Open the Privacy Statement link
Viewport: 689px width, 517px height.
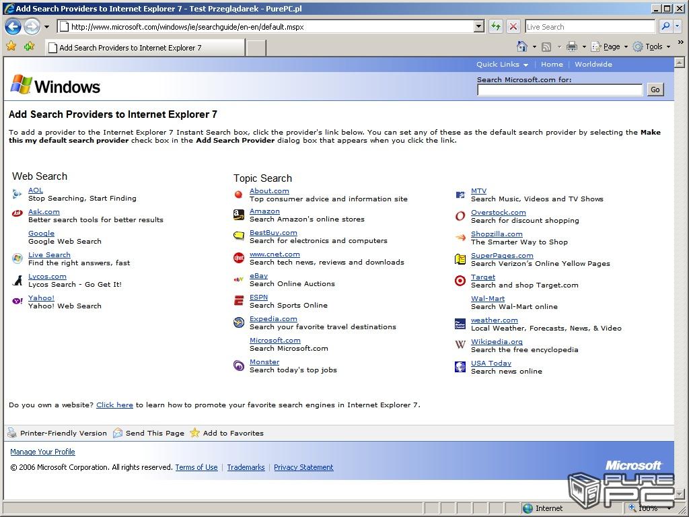pyautogui.click(x=303, y=467)
